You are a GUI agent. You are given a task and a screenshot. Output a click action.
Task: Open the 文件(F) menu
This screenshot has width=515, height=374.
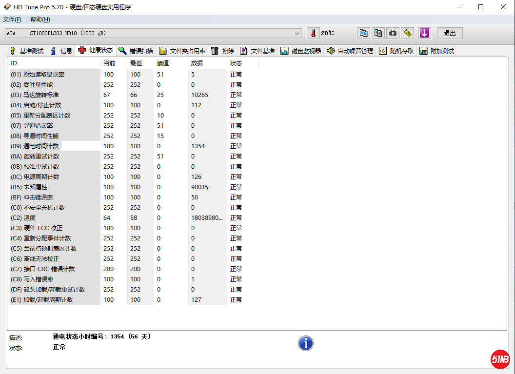12,20
